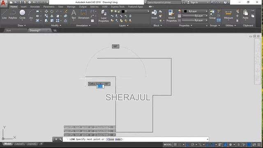
Task: Select the Dimension tool
Action: pos(83,14)
